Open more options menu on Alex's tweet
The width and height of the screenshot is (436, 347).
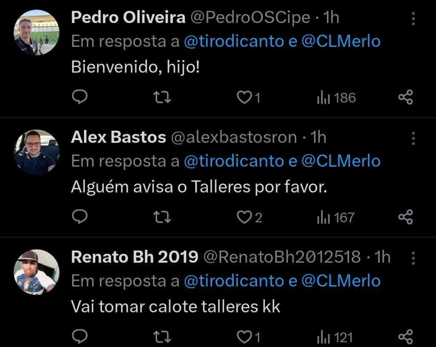(413, 139)
